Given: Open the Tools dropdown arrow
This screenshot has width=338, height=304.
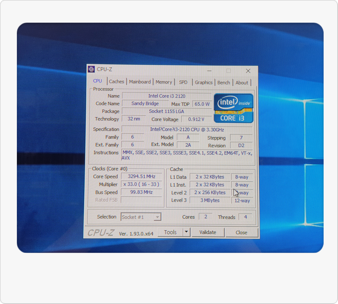Looking at the screenshot, I should [186, 232].
